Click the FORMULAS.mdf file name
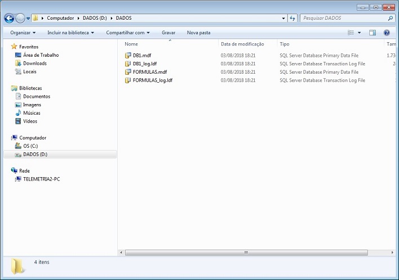Viewport: 399px width, 280px height. pos(150,72)
